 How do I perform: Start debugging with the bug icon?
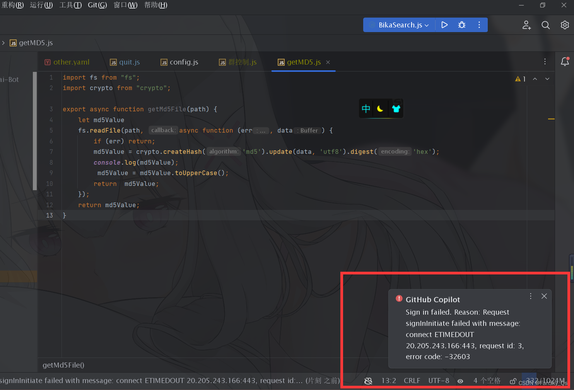pyautogui.click(x=462, y=25)
